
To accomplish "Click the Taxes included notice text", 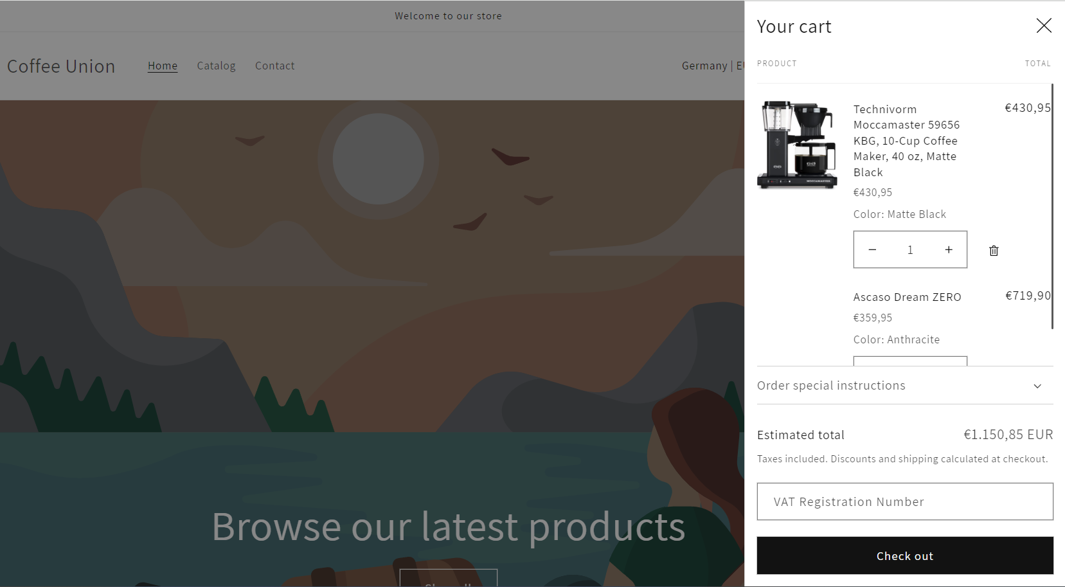I will [902, 459].
